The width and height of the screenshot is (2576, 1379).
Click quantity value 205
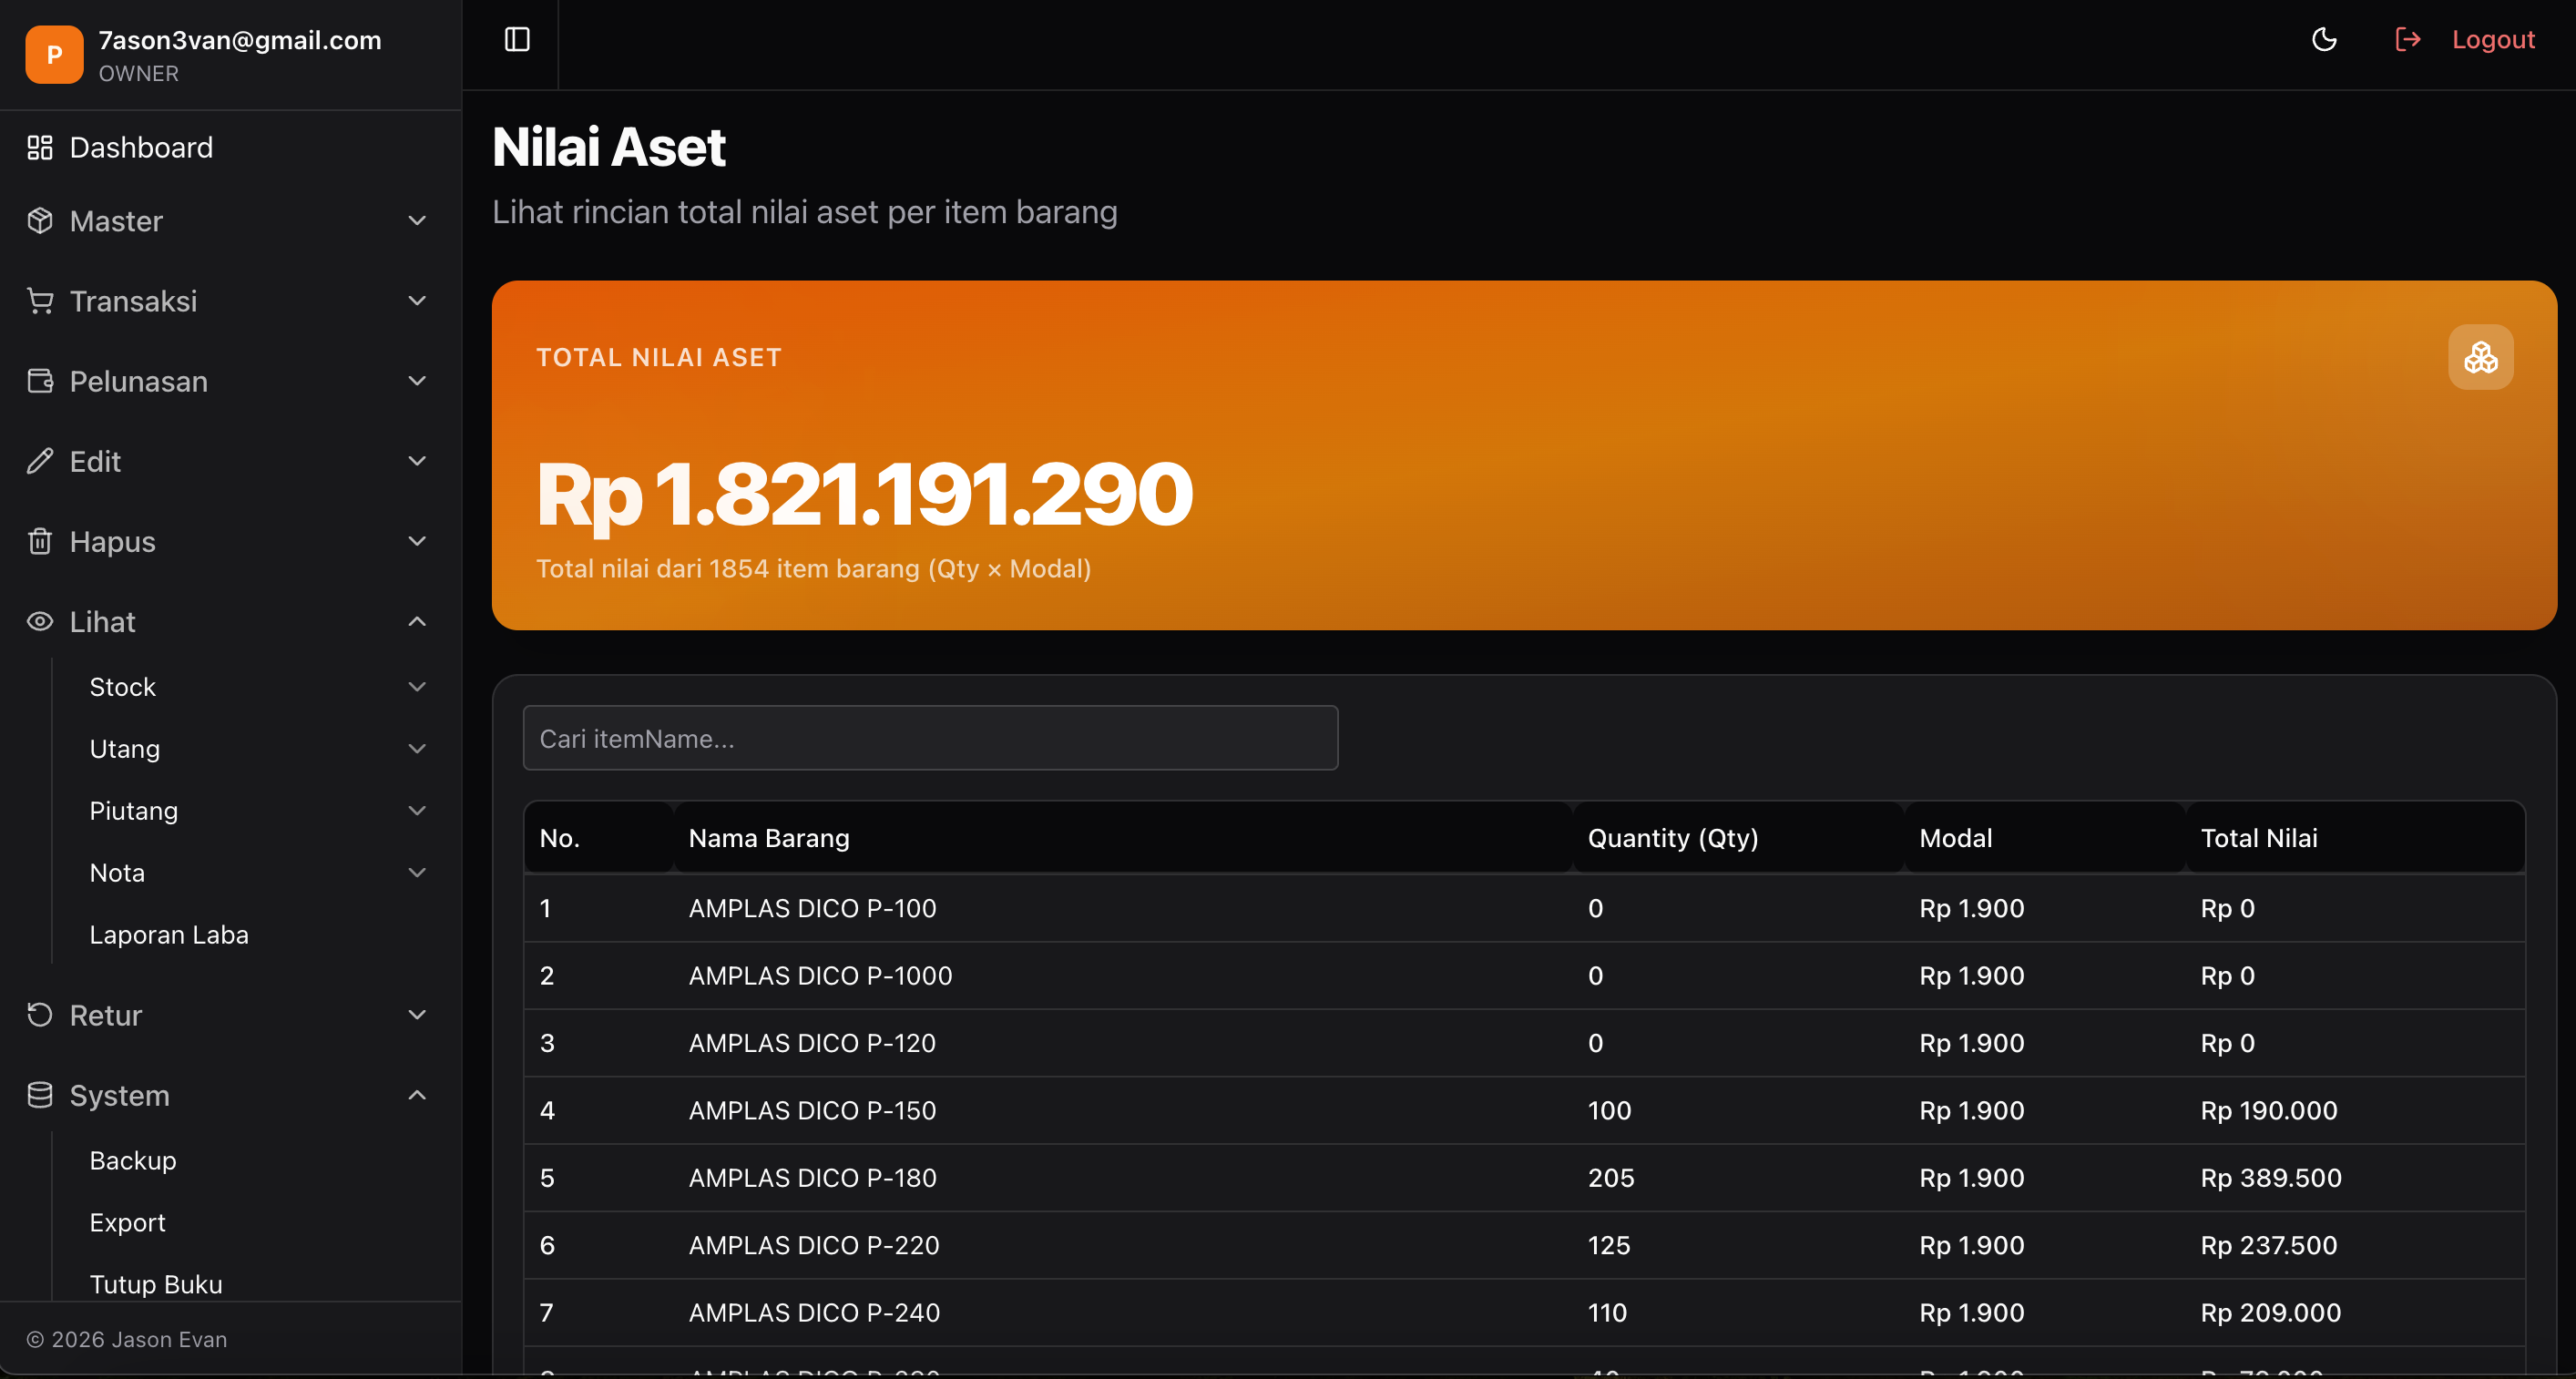tap(1611, 1178)
